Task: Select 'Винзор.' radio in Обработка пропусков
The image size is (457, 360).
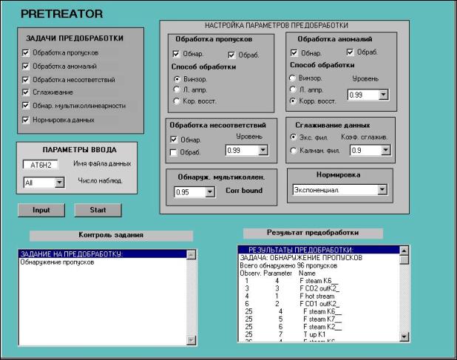Action: tap(177, 79)
